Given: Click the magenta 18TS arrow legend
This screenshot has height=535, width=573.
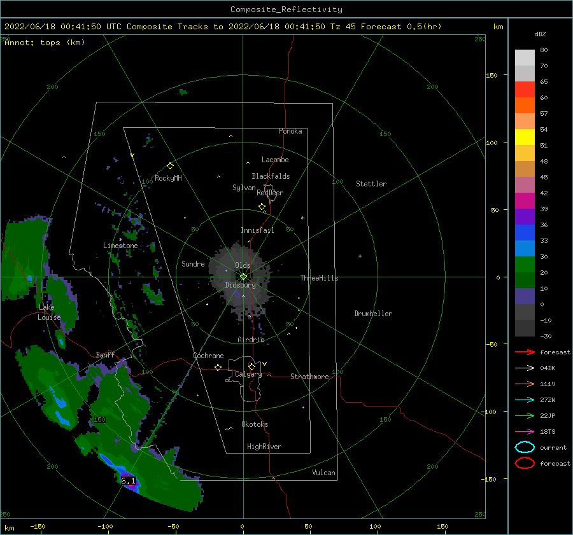Looking at the screenshot, I should (525, 432).
